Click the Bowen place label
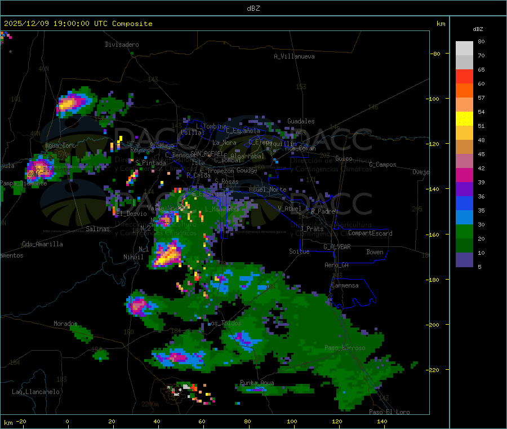Screen dimensions: 507x429 [x=375, y=252]
